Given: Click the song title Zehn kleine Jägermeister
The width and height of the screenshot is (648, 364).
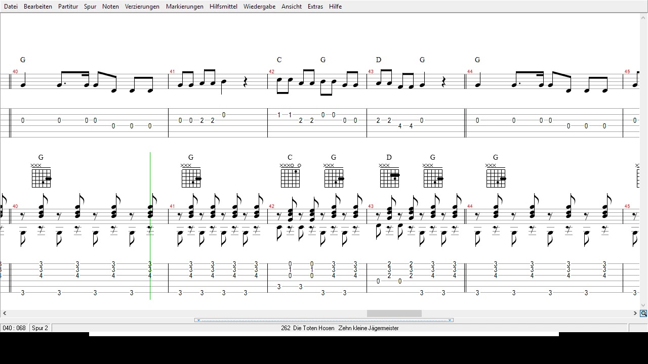Looking at the screenshot, I should point(369,328).
